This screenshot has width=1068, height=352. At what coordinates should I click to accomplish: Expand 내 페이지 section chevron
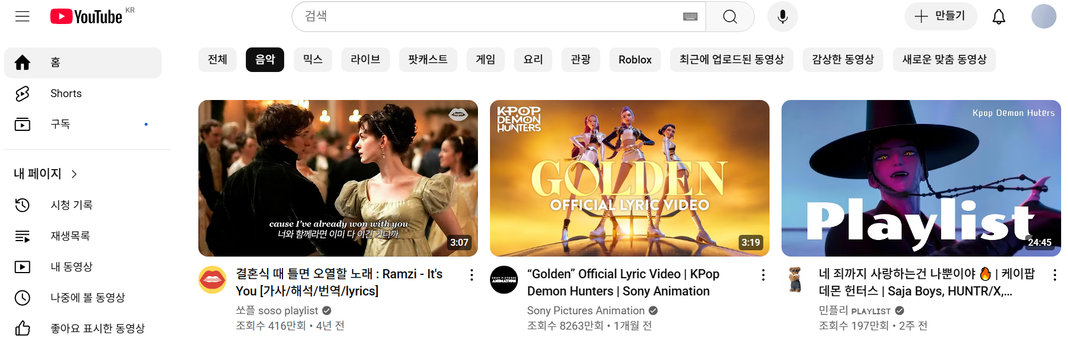tap(74, 174)
